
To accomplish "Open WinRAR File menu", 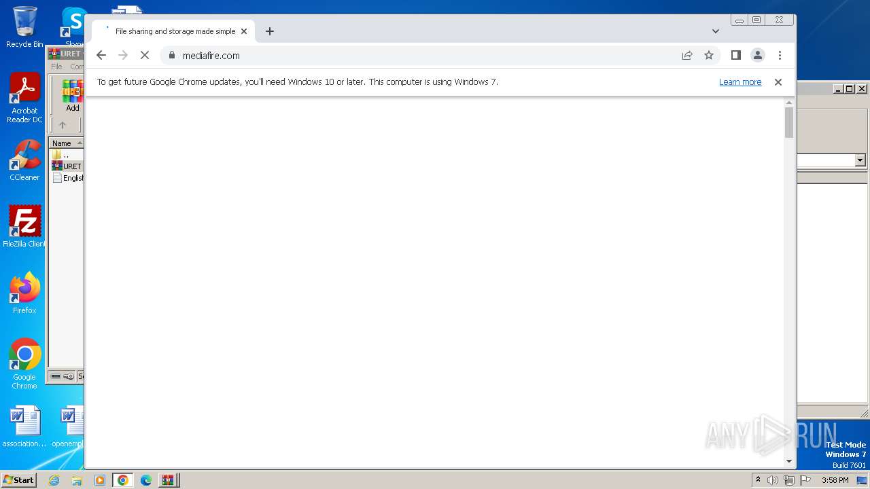I will pyautogui.click(x=56, y=67).
